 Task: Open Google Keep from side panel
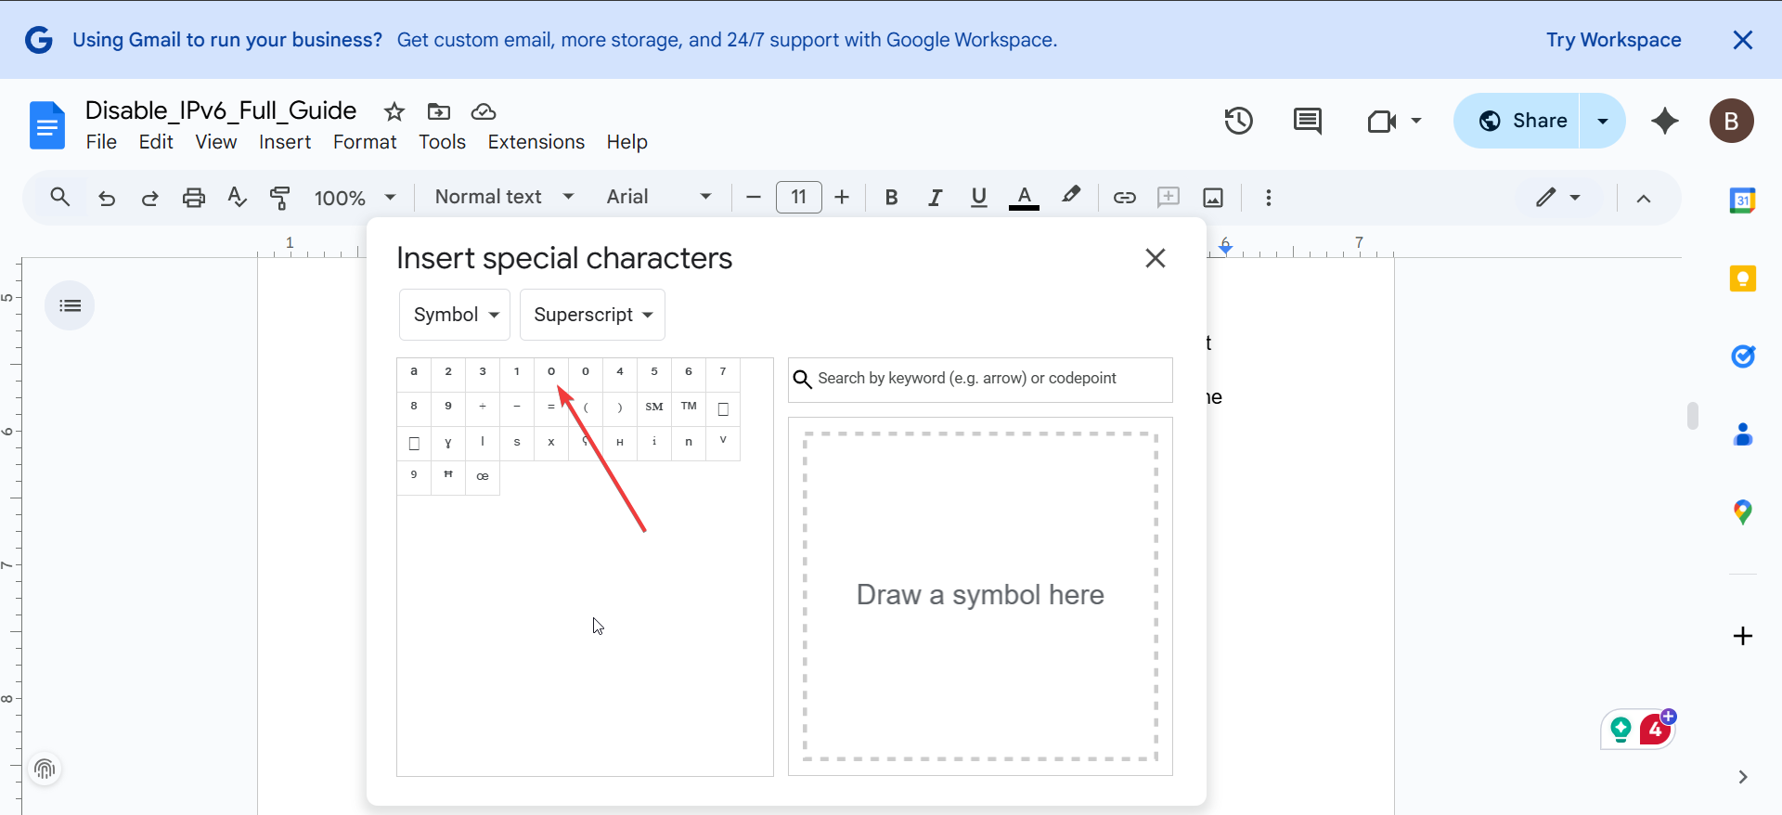coord(1742,278)
